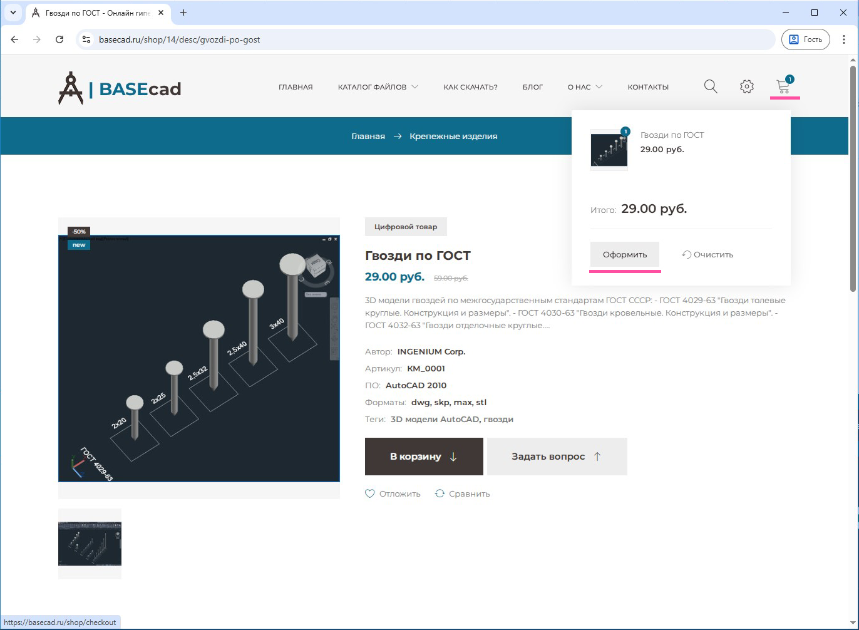Screen dimensions: 859x630
Task: Add the item with В корзину button
Action: click(424, 457)
